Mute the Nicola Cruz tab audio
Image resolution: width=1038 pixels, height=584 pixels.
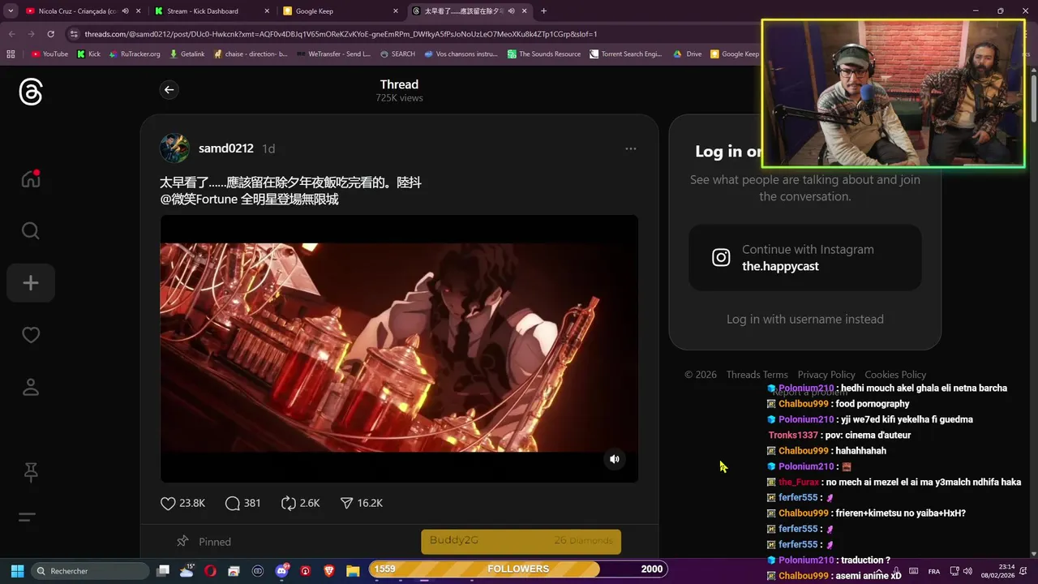pos(125,11)
